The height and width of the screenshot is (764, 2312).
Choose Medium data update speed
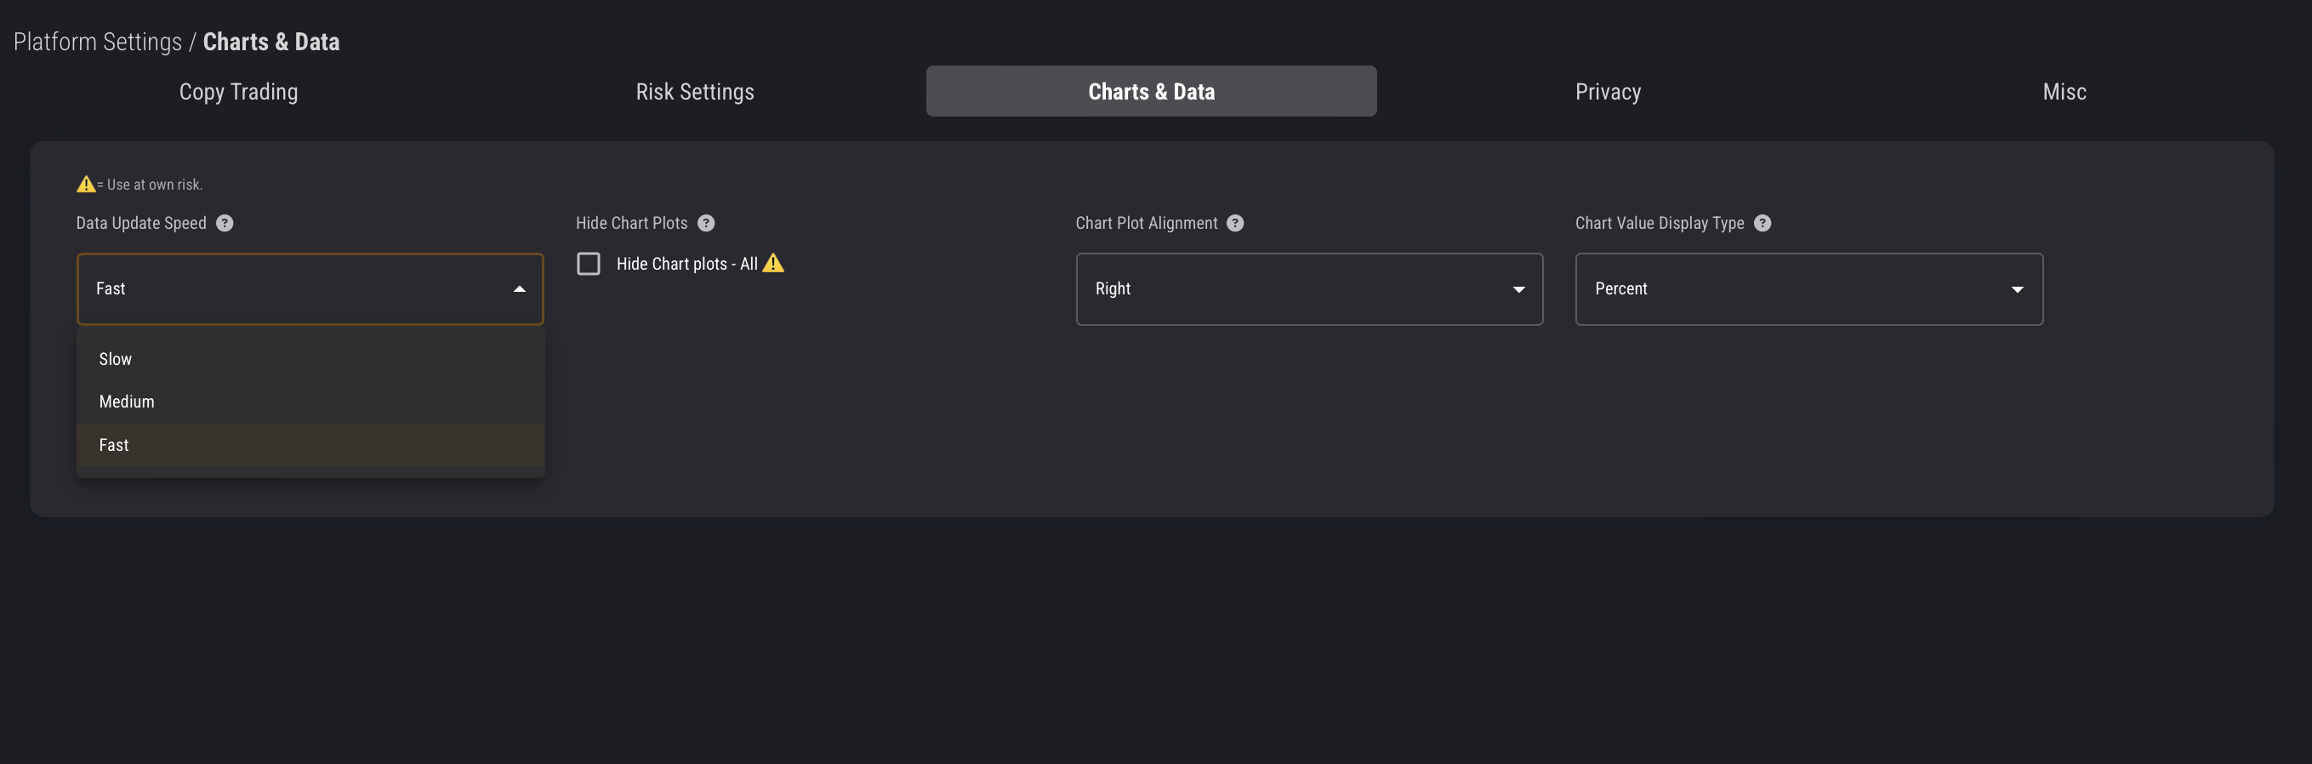(127, 402)
